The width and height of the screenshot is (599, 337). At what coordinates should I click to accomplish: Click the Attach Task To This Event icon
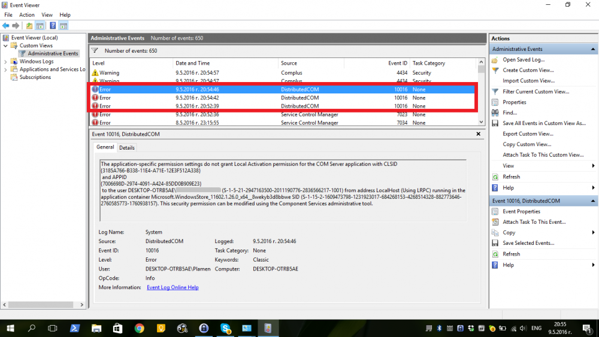pyautogui.click(x=495, y=221)
